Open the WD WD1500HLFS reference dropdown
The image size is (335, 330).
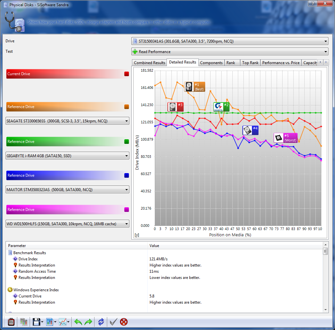click(67, 224)
